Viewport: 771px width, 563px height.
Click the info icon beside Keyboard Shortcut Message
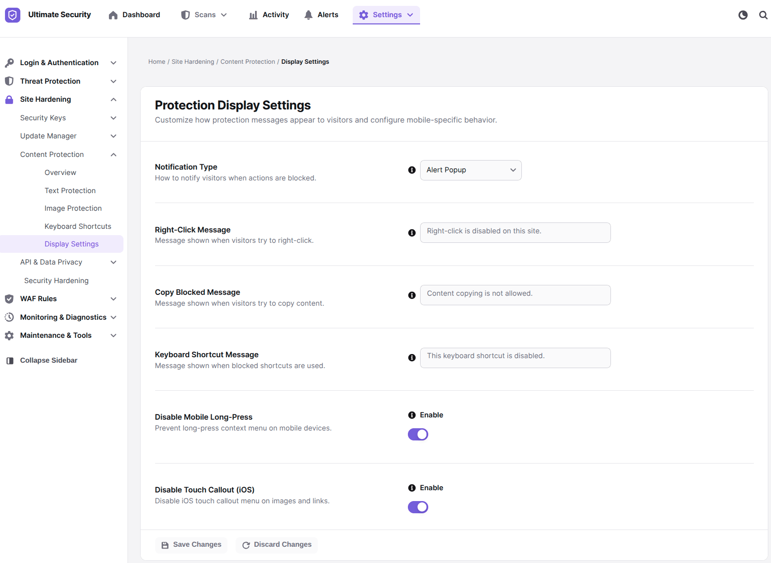coord(412,358)
